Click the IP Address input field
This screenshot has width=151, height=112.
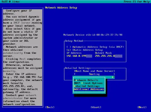point(79,56)
